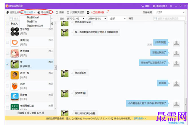
Task: Expand the dropdown arrow beside contact search
Action: point(52,18)
